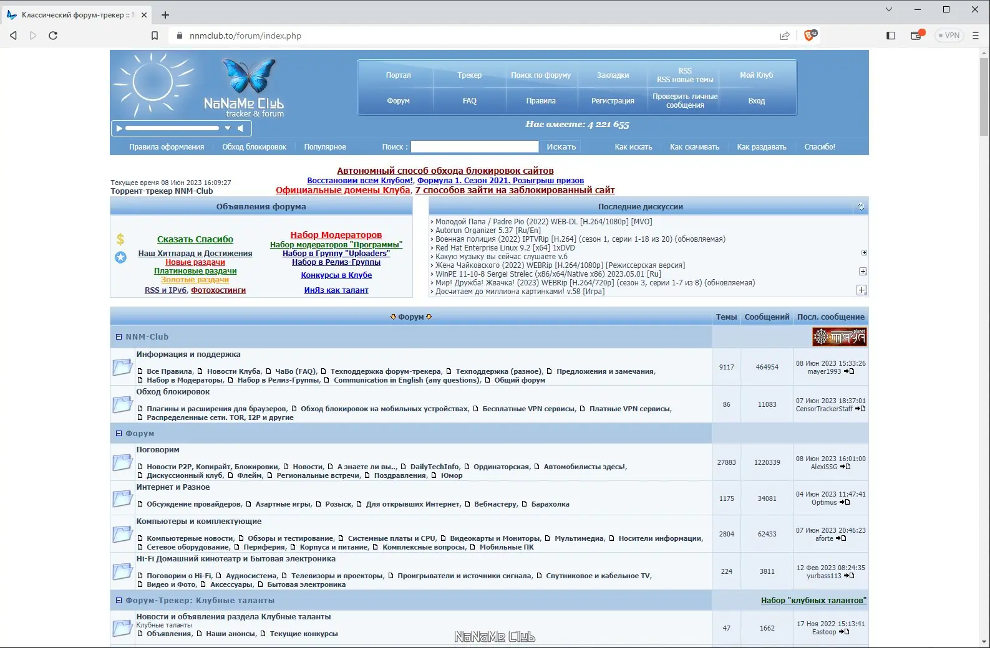Click folder icon for Hi-Fi Домашний кинотеатр
Image resolution: width=990 pixels, height=648 pixels.
point(122,571)
